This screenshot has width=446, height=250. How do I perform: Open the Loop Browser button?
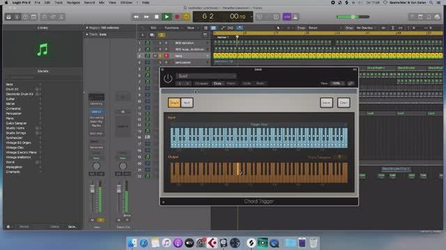point(429,17)
